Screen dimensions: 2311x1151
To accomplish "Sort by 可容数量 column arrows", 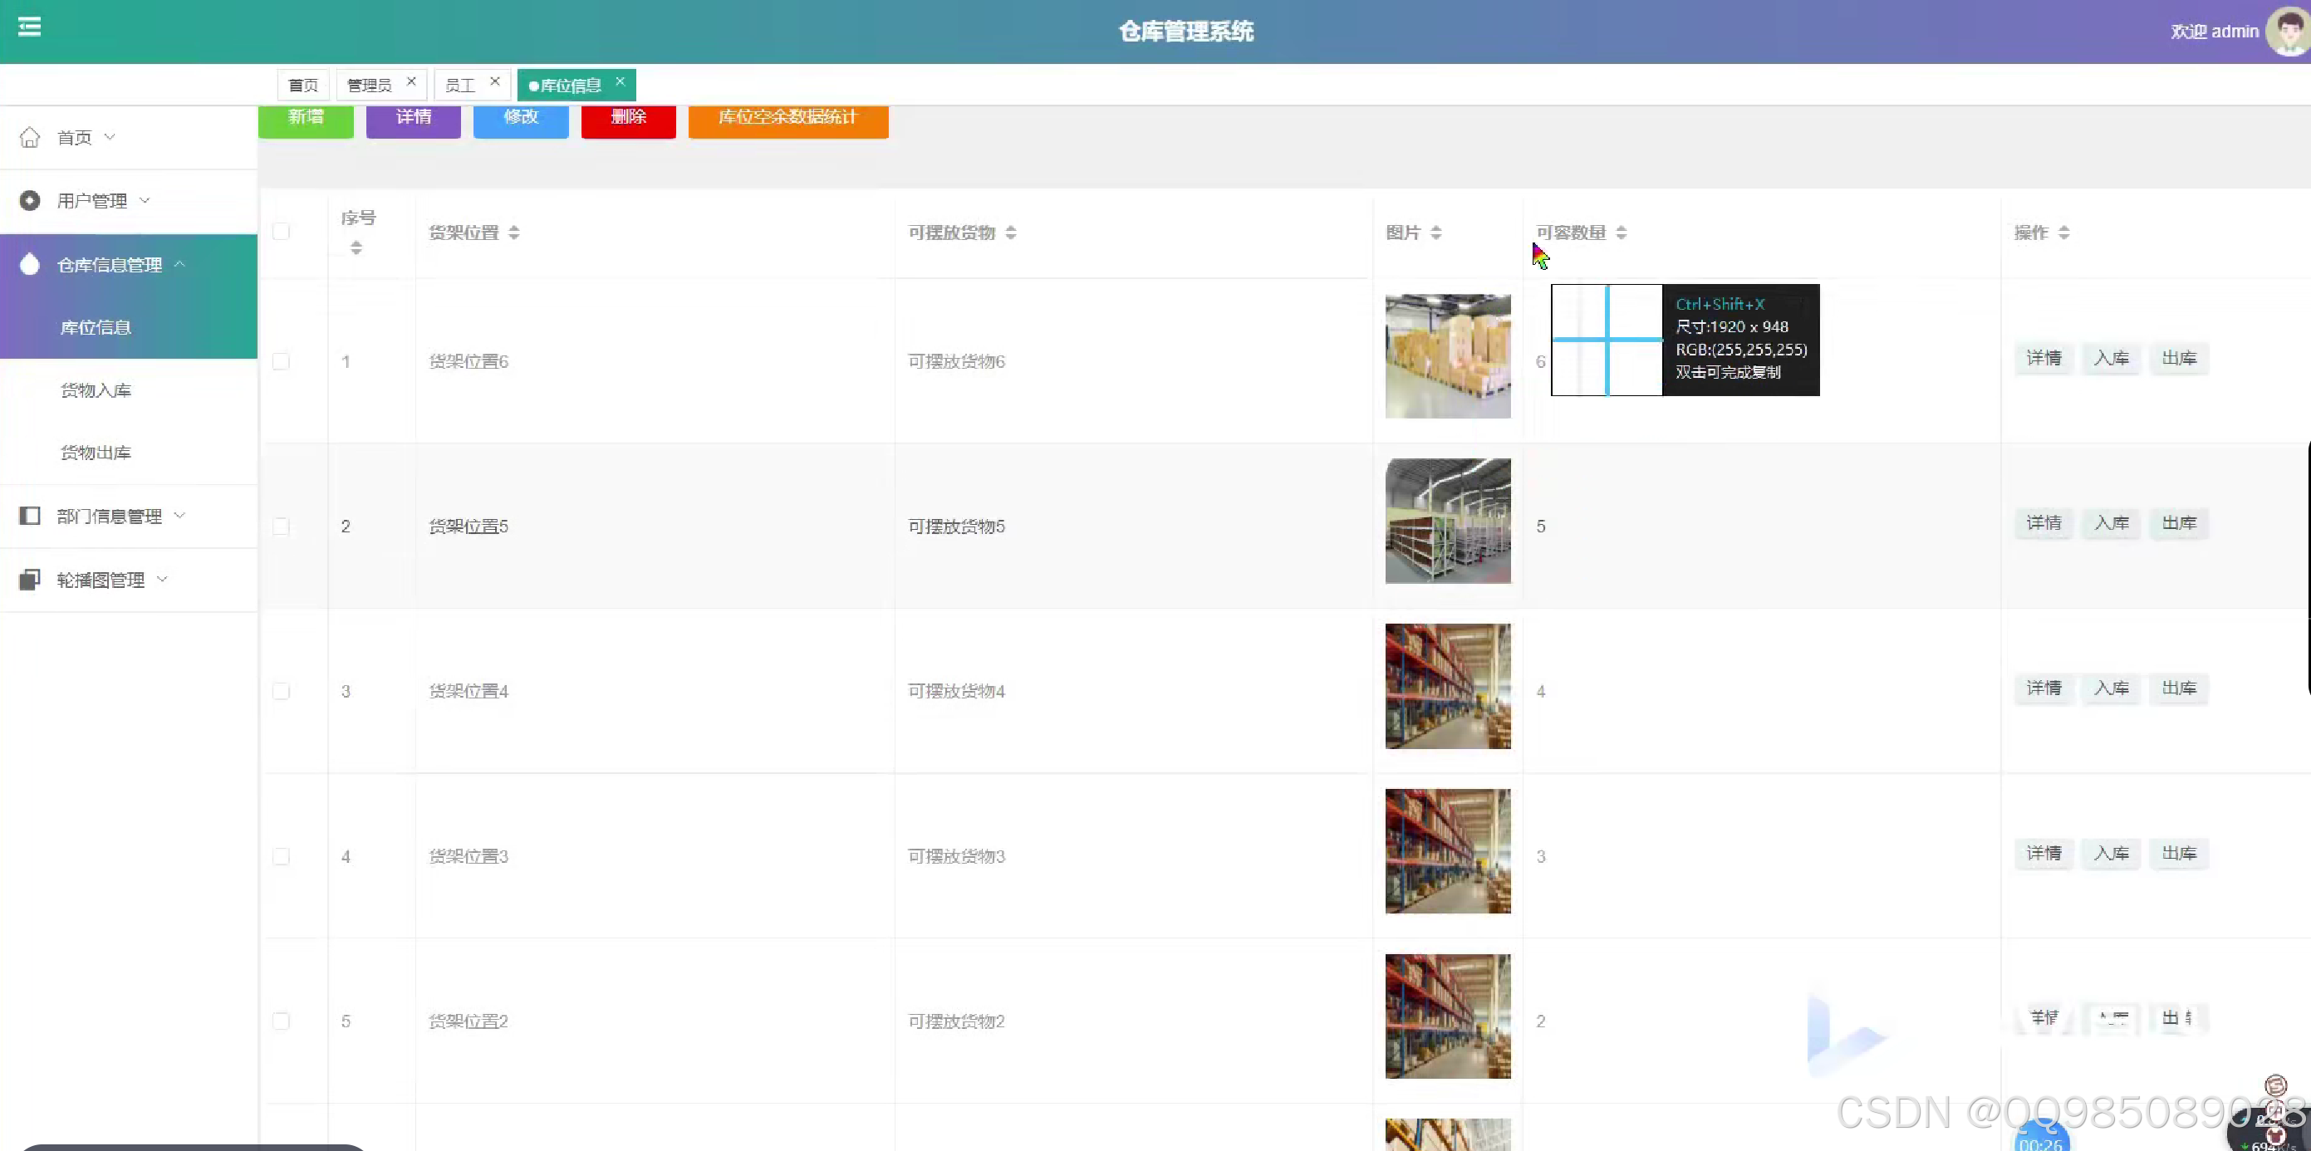I will point(1622,233).
